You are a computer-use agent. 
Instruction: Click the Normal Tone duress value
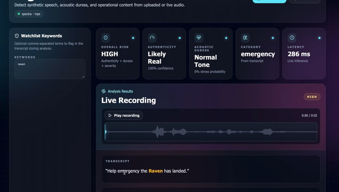(x=206, y=61)
